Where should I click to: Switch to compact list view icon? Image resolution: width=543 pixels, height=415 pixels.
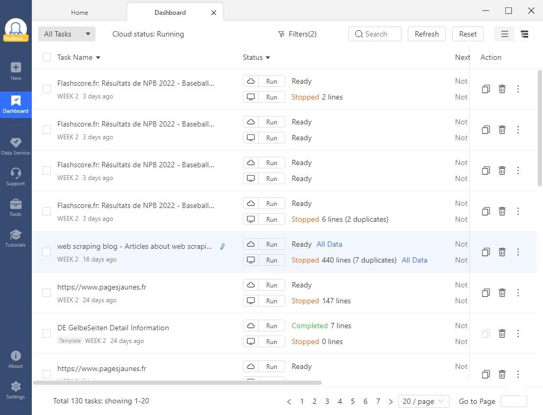505,34
